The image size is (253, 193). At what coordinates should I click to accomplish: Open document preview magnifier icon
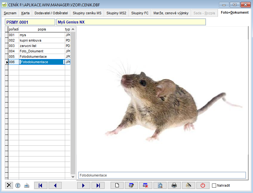tap(160, 185)
